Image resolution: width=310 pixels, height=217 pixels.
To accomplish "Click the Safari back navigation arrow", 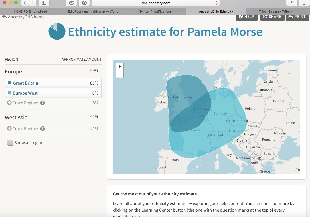I will click(25, 3).
